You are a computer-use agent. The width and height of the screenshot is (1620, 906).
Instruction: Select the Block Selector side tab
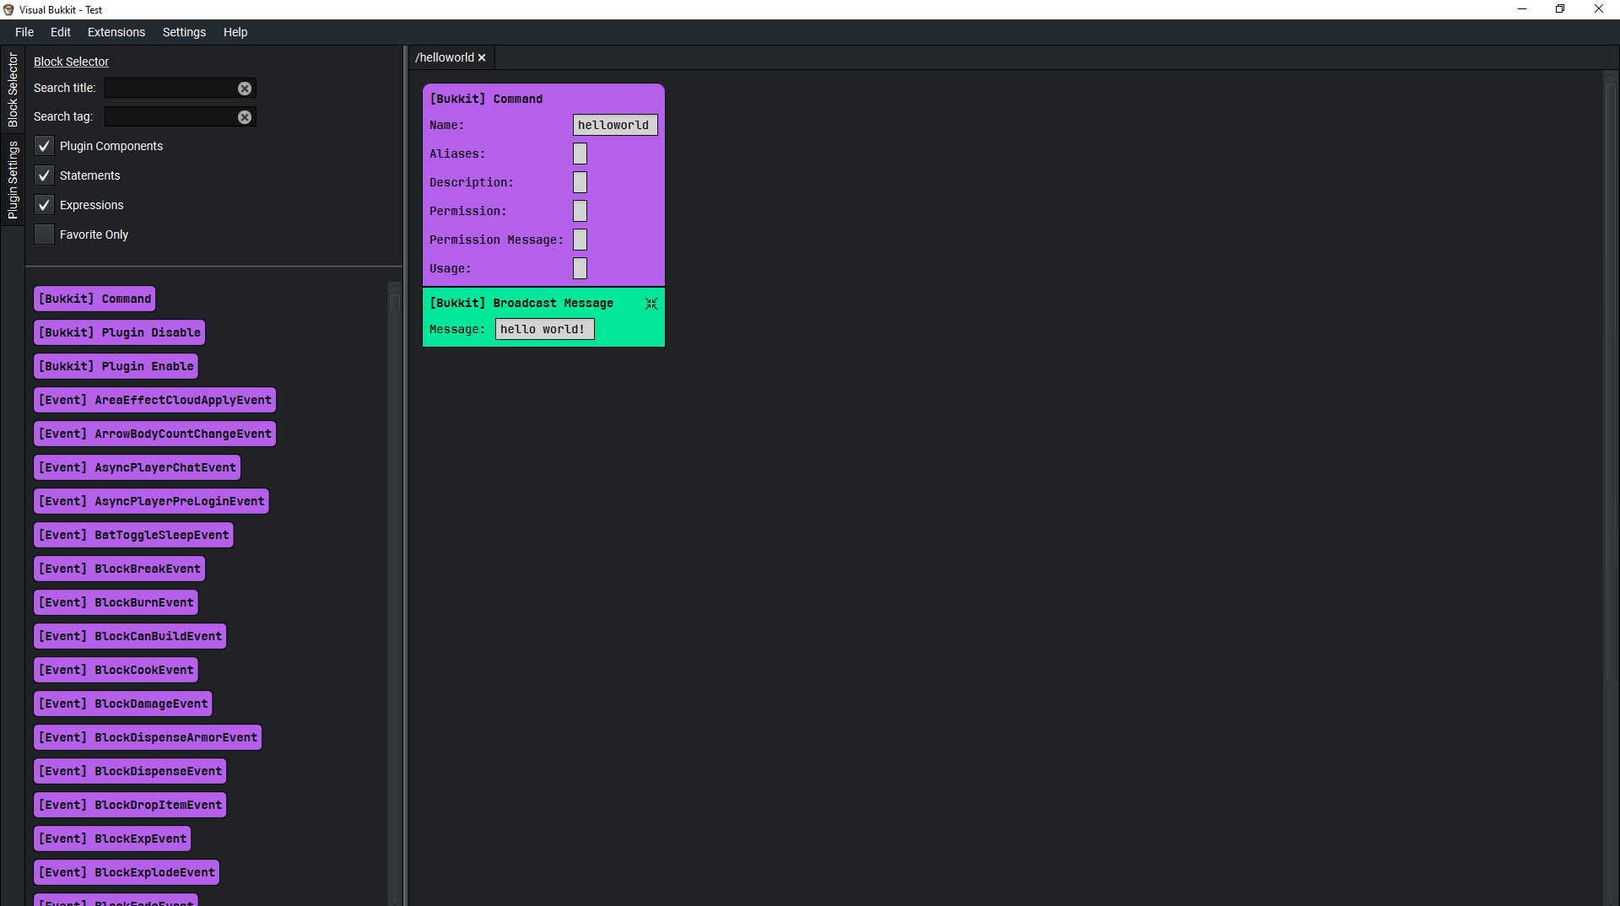(x=13, y=90)
